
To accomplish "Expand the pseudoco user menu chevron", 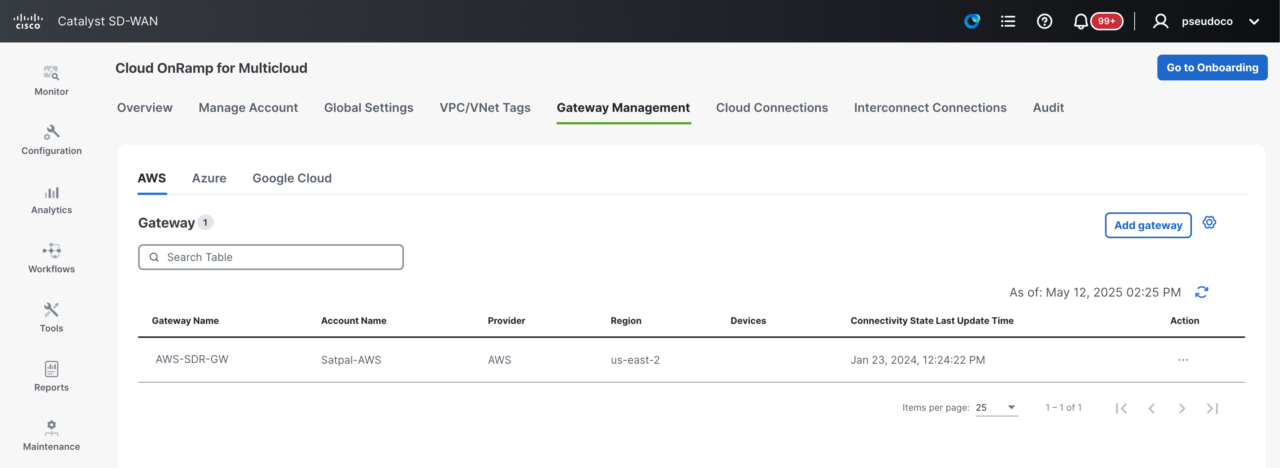I will [x=1254, y=21].
